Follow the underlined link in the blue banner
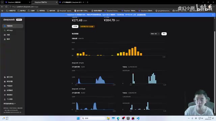Image resolution: width=216 pixels, height=121 pixels. 141,15
